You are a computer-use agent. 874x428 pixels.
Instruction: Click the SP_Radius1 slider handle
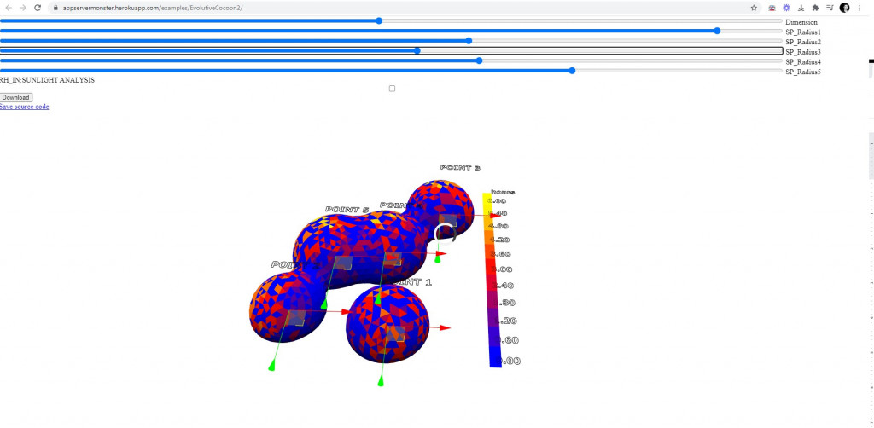click(717, 31)
